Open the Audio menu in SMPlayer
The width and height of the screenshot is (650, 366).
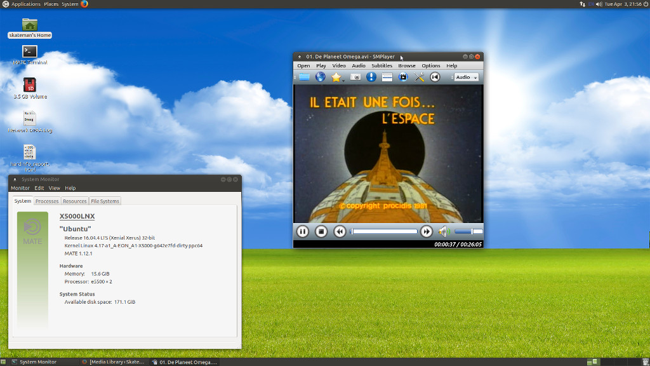359,65
